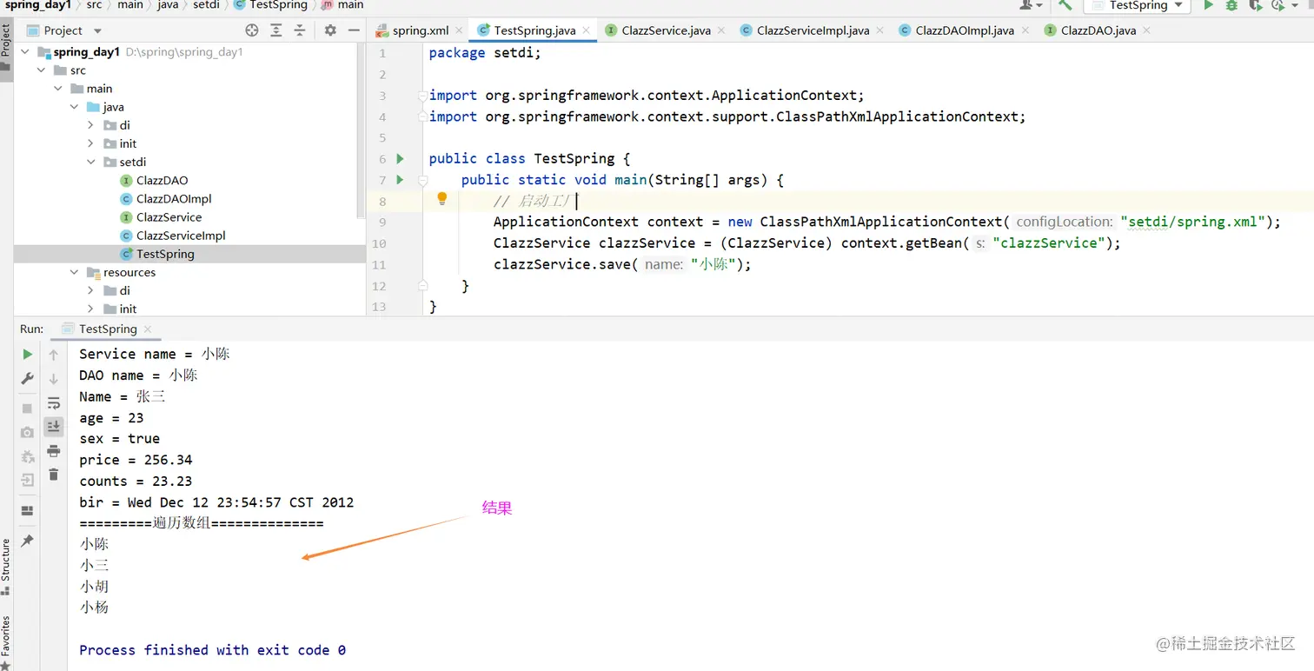Image resolution: width=1314 pixels, height=671 pixels.
Task: Toggle the Project tool window stripe button
Action: pyautogui.click(x=6, y=48)
